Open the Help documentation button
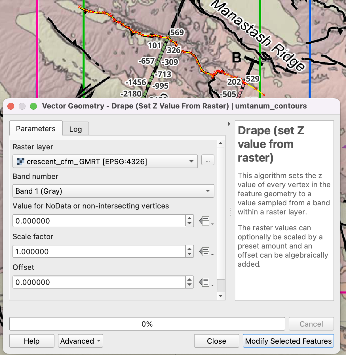Image resolution: width=346 pixels, height=355 pixels. coord(32,341)
